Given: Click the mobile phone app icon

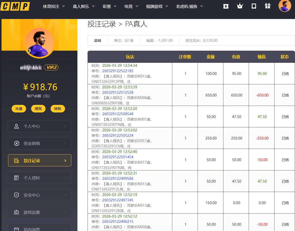Looking at the screenshot, I should point(254,6).
